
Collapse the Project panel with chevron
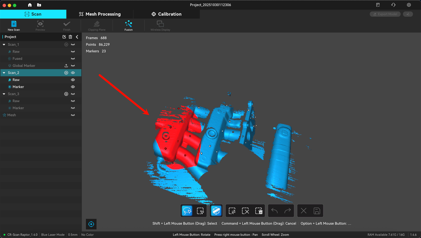[77, 37]
